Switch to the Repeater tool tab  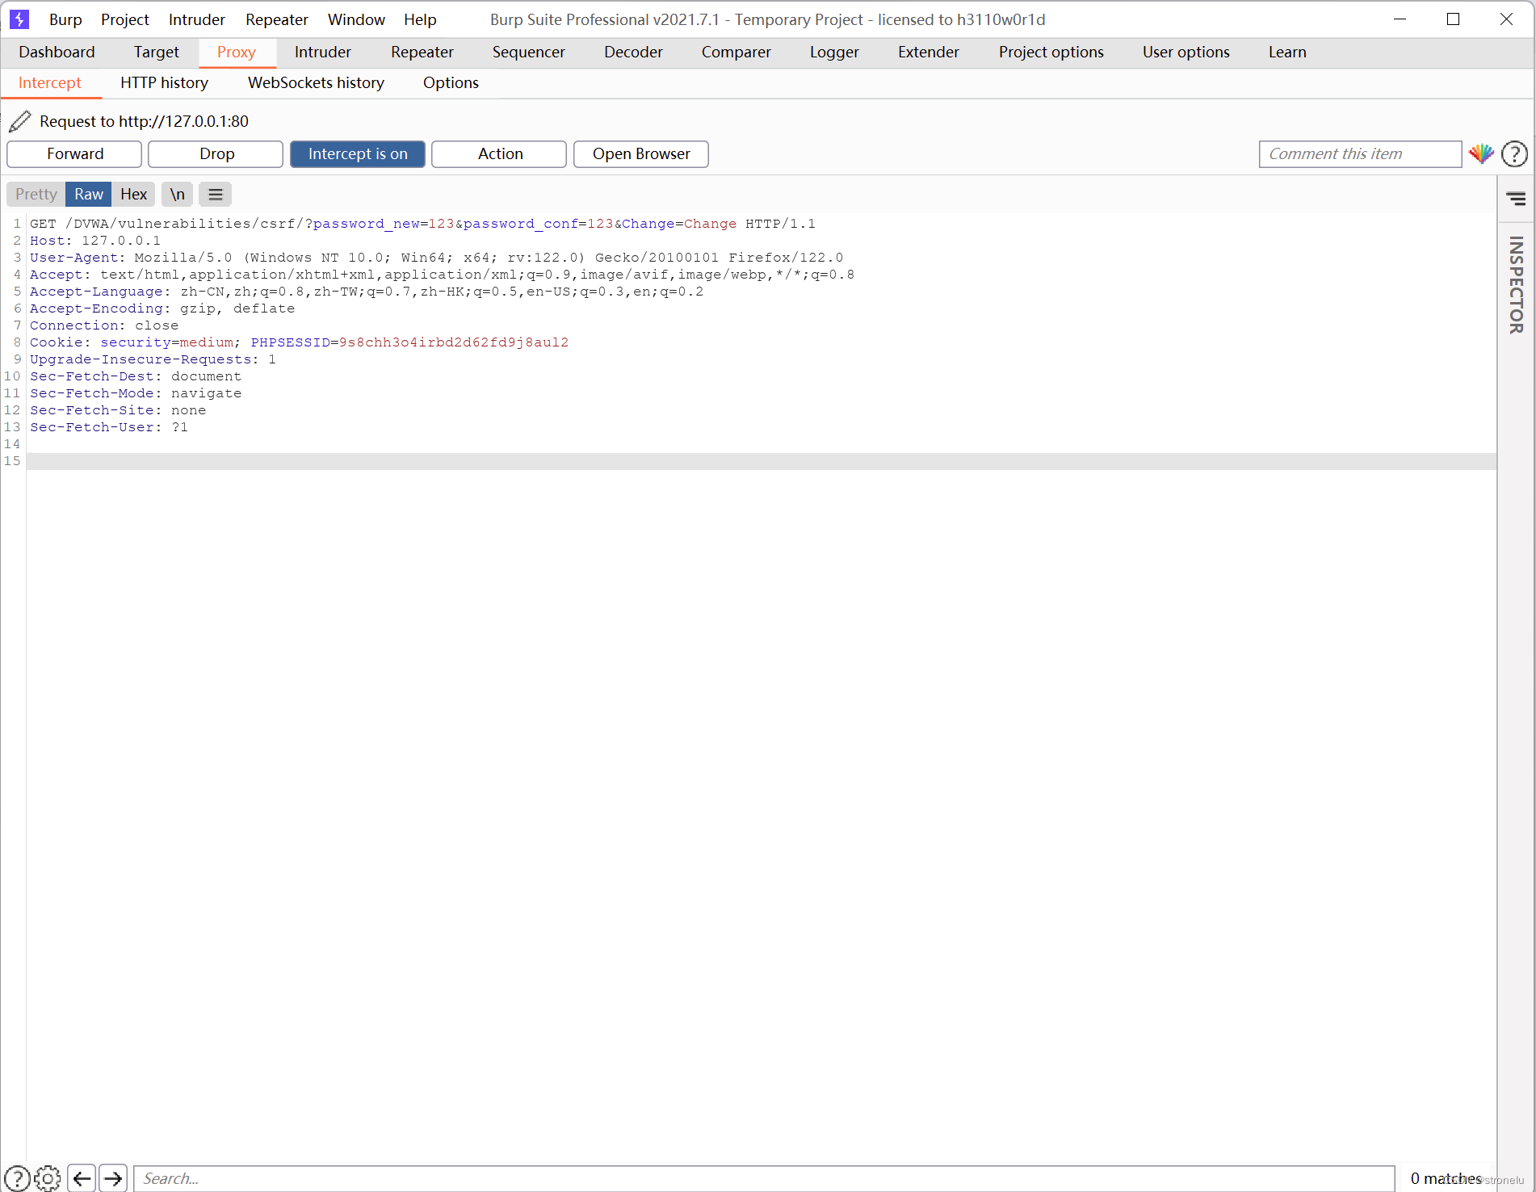422,52
